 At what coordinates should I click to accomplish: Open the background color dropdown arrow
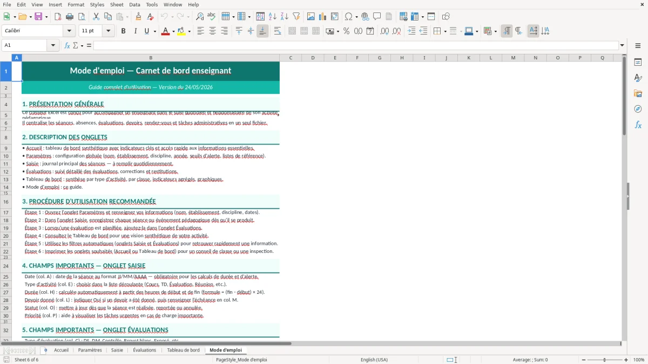(x=189, y=31)
